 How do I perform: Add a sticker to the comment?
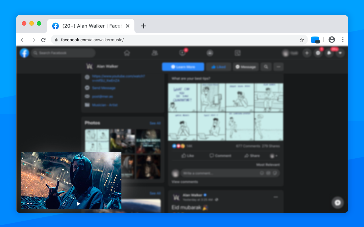pos(275,173)
